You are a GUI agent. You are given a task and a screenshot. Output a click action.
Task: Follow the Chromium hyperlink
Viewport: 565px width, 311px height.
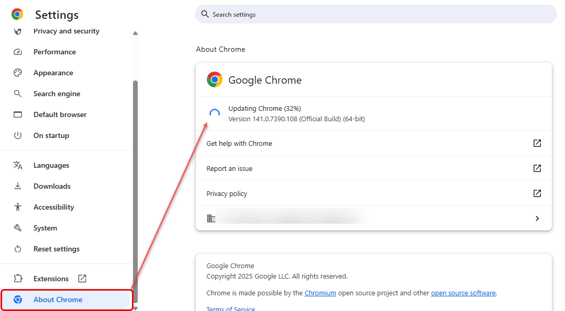click(x=320, y=293)
